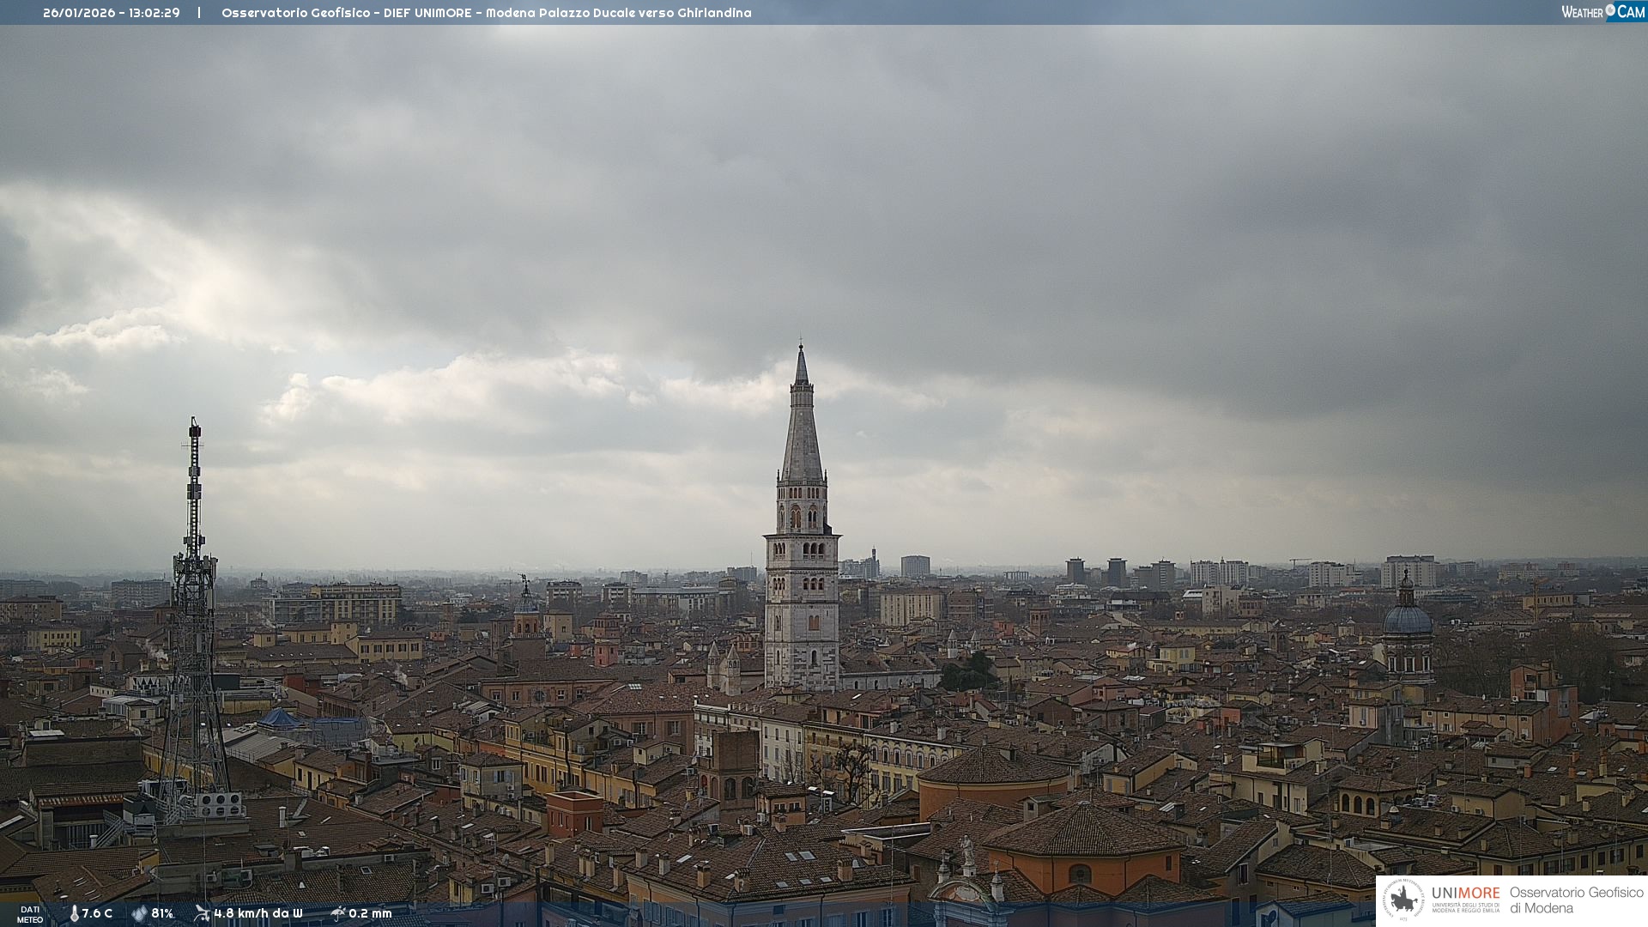Image resolution: width=1648 pixels, height=927 pixels.
Task: Click the WeatherCam logo text
Action: coord(1582,12)
